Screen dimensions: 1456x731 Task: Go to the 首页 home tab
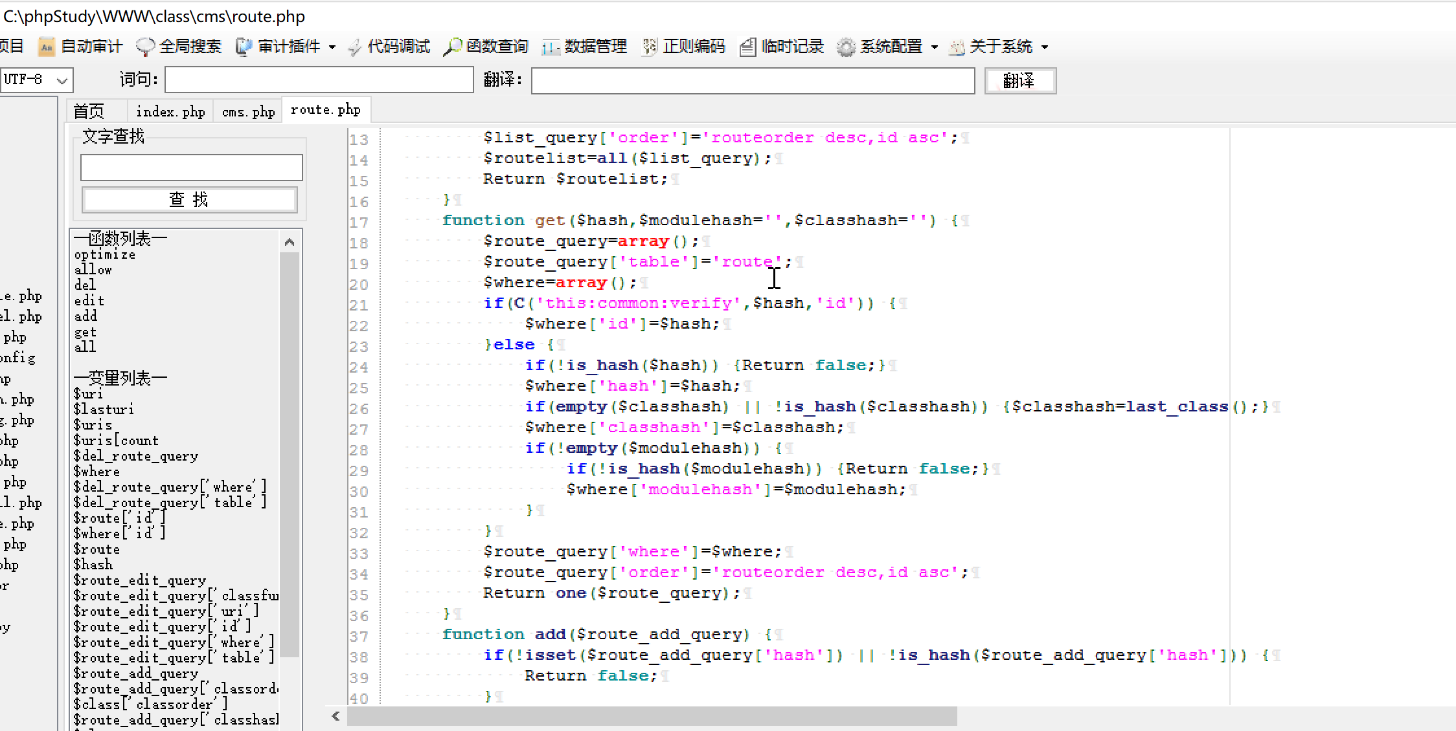pyautogui.click(x=89, y=111)
